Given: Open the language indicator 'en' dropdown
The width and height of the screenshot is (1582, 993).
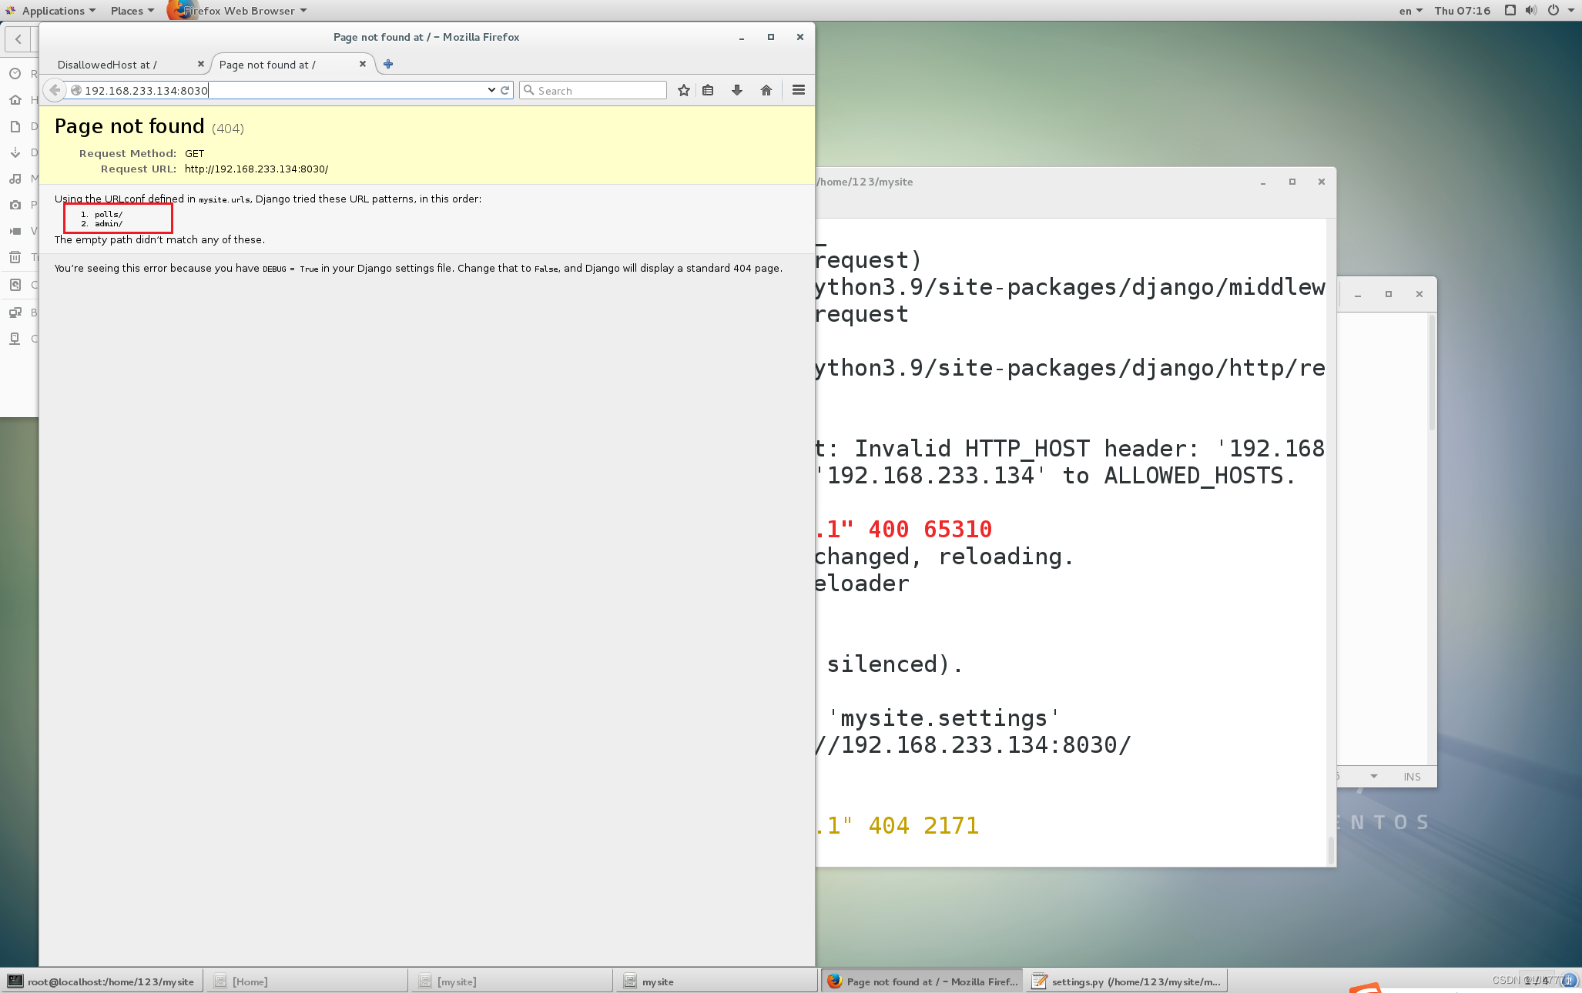Looking at the screenshot, I should pyautogui.click(x=1409, y=10).
